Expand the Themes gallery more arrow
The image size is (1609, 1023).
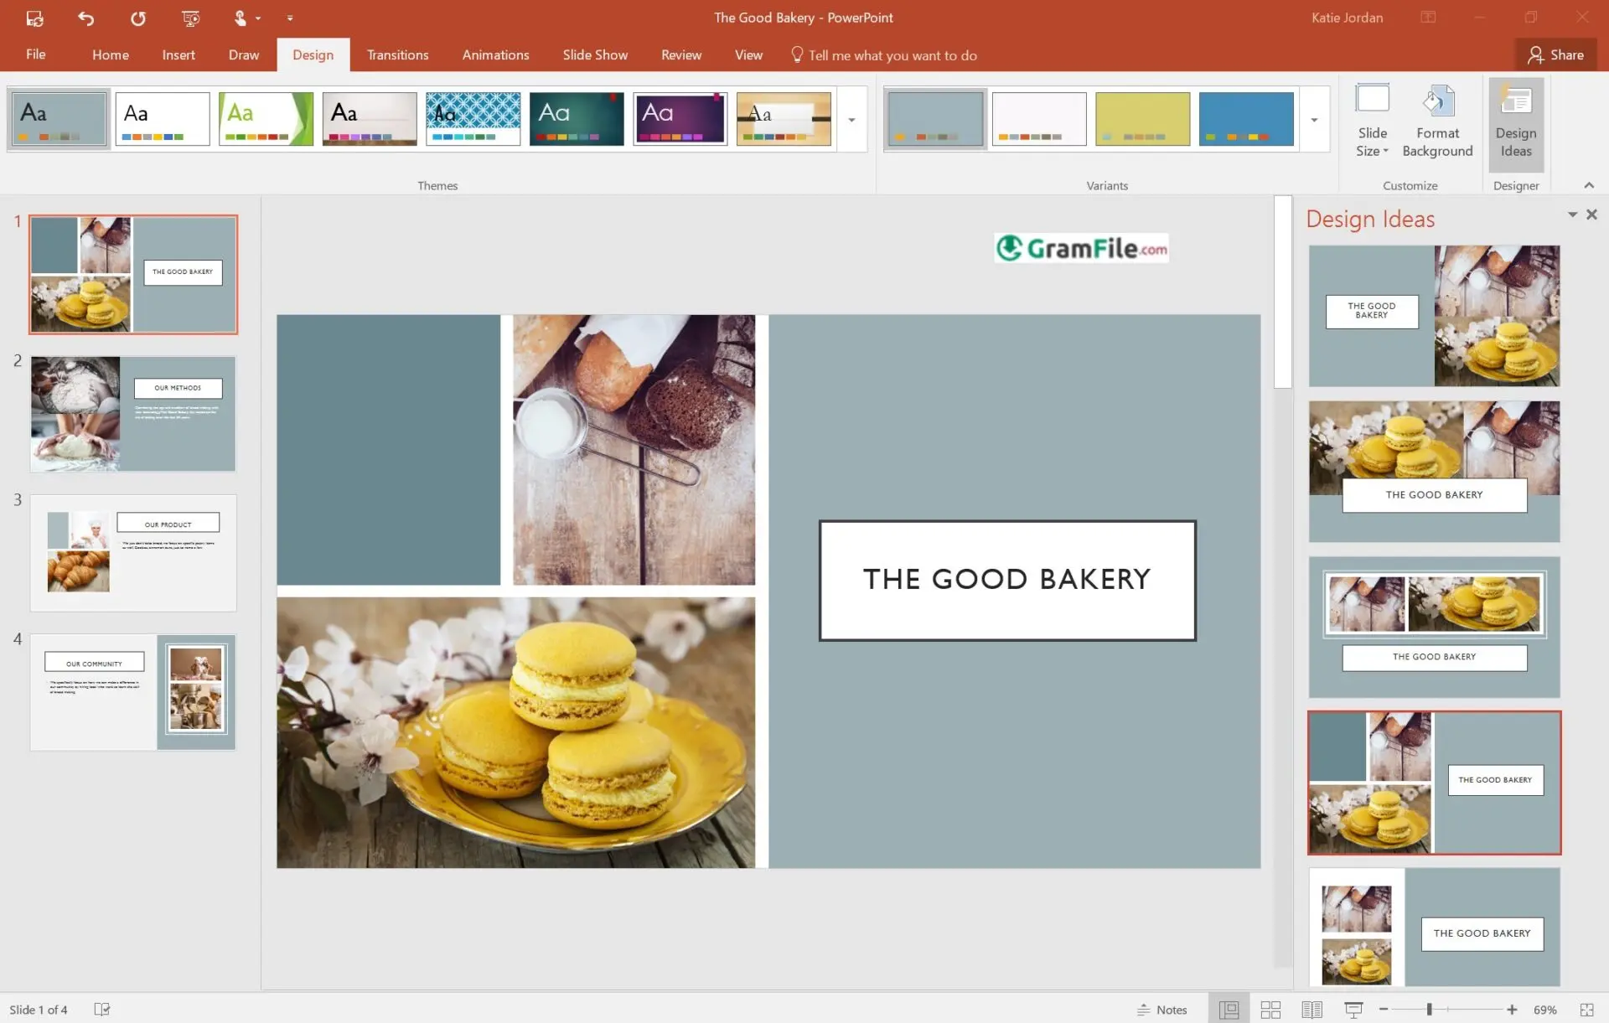tap(851, 120)
